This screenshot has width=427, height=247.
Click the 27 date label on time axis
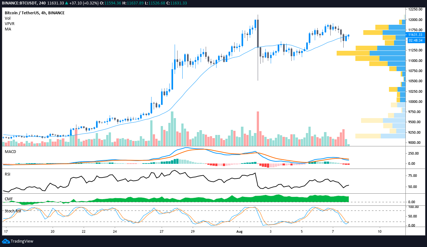(x=161, y=232)
